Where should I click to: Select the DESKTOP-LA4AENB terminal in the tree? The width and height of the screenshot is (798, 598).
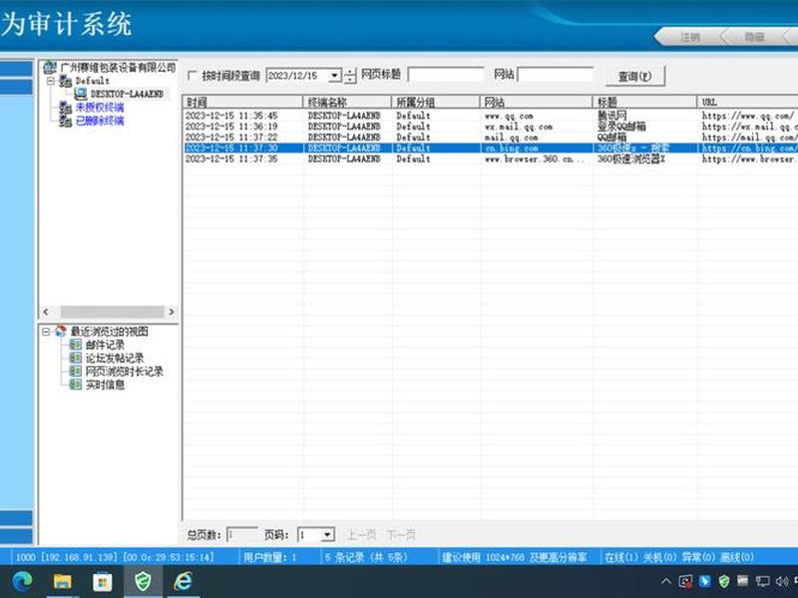(x=127, y=94)
